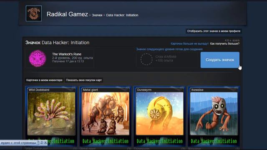Click Карточки больше не выпадут text
267x150 pixels.
coord(190,44)
